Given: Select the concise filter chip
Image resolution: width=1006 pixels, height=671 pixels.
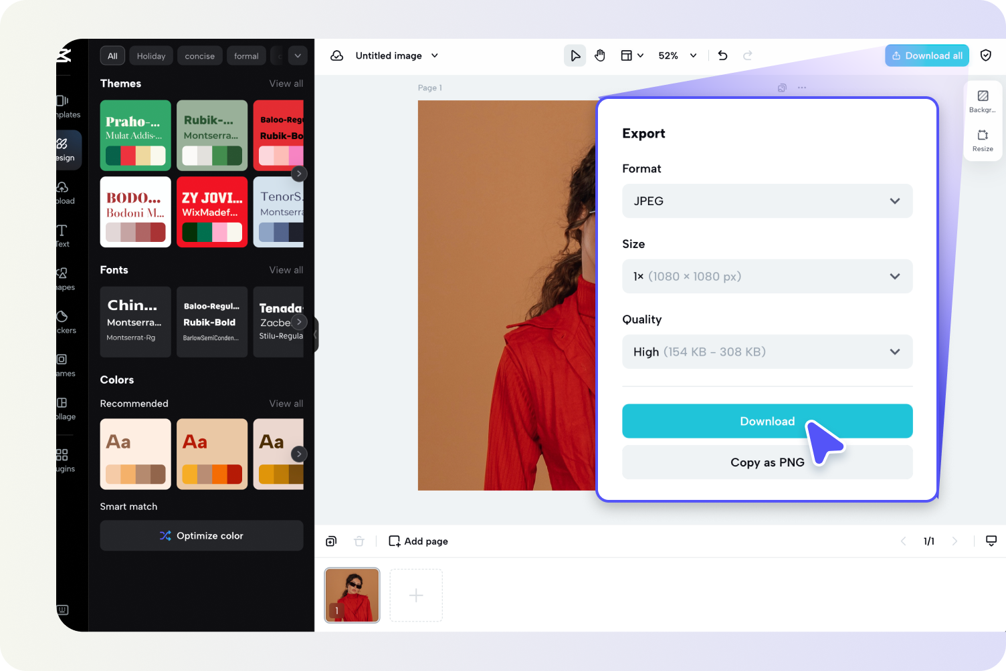Looking at the screenshot, I should (200, 56).
